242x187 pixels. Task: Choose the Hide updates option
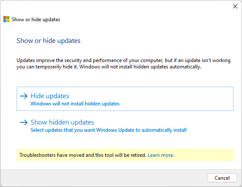click(x=125, y=99)
